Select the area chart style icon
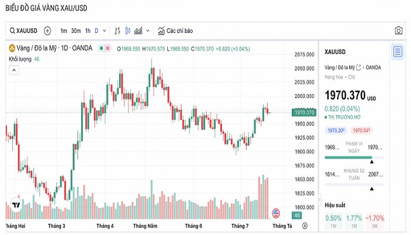The width and height of the screenshot is (411, 235). pos(139,31)
